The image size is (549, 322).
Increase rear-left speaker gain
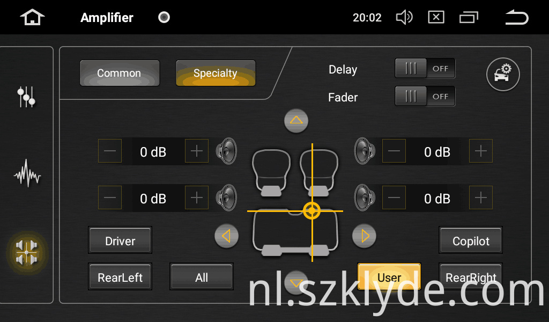(x=197, y=197)
